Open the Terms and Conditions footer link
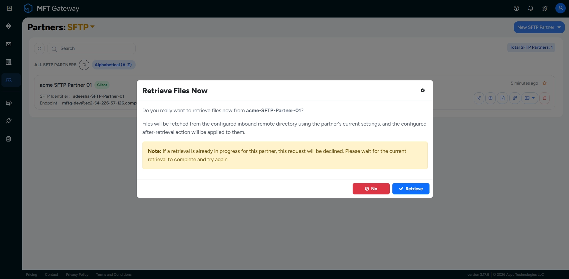 (114, 275)
